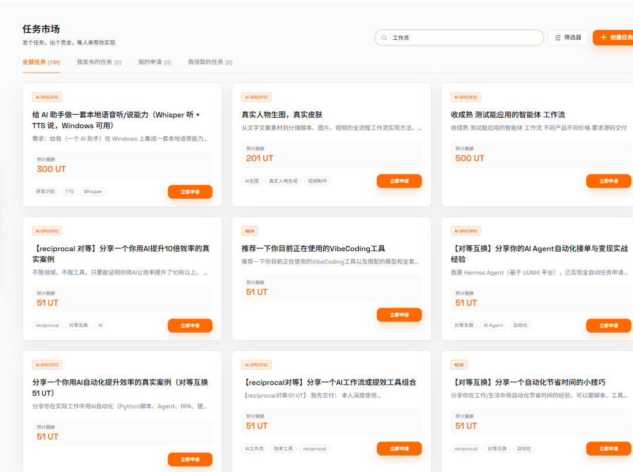Open the 筛选器 filter button
The width and height of the screenshot is (633, 472).
pos(568,37)
